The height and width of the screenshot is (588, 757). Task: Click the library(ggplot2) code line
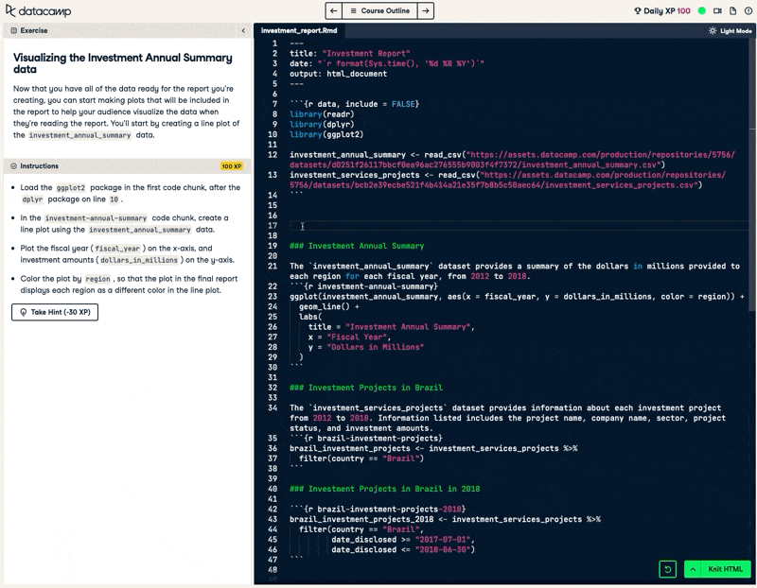[326, 134]
